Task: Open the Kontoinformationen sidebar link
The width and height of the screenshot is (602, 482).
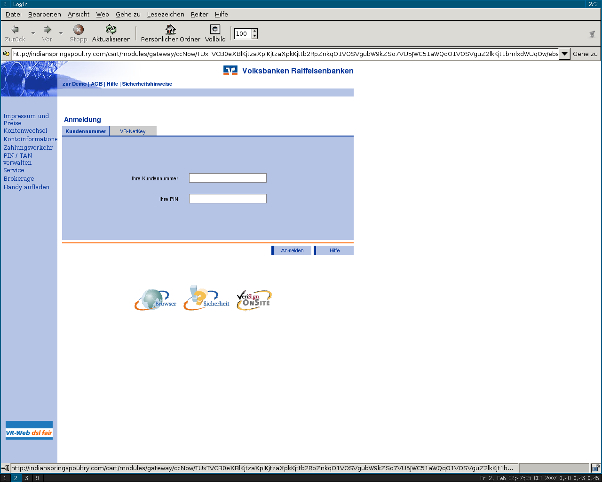Action: click(30, 139)
